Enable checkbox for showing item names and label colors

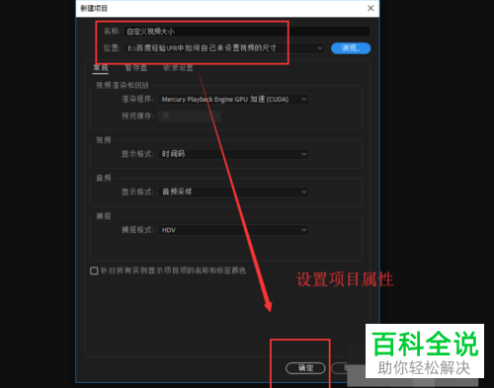coord(94,271)
